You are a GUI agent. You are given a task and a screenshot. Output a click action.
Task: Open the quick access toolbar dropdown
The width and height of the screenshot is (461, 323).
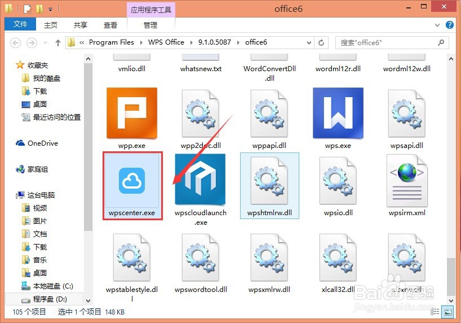[x=50, y=10]
